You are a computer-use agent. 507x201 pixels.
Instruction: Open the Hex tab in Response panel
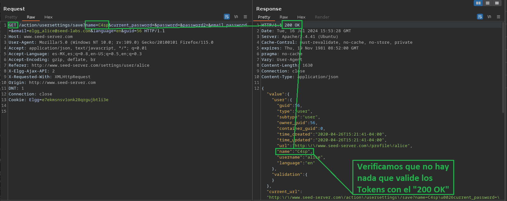point(301,17)
